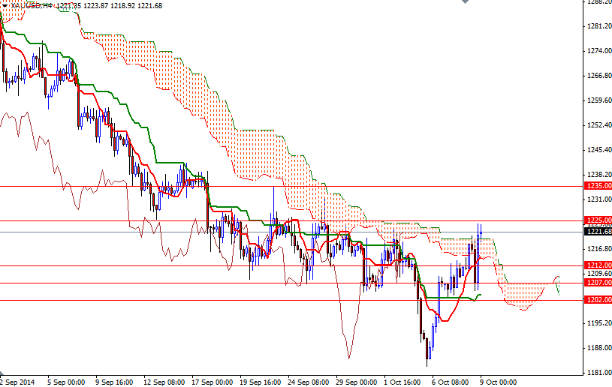Image resolution: width=612 pixels, height=387 pixels.
Task: Click the 1252.40 label on price axis
Action: 598,125
